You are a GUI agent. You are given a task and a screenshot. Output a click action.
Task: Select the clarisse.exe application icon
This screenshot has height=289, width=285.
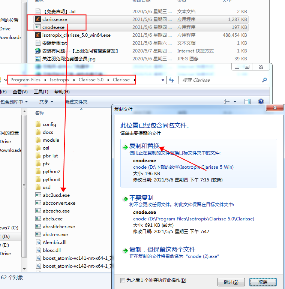pos(38,19)
